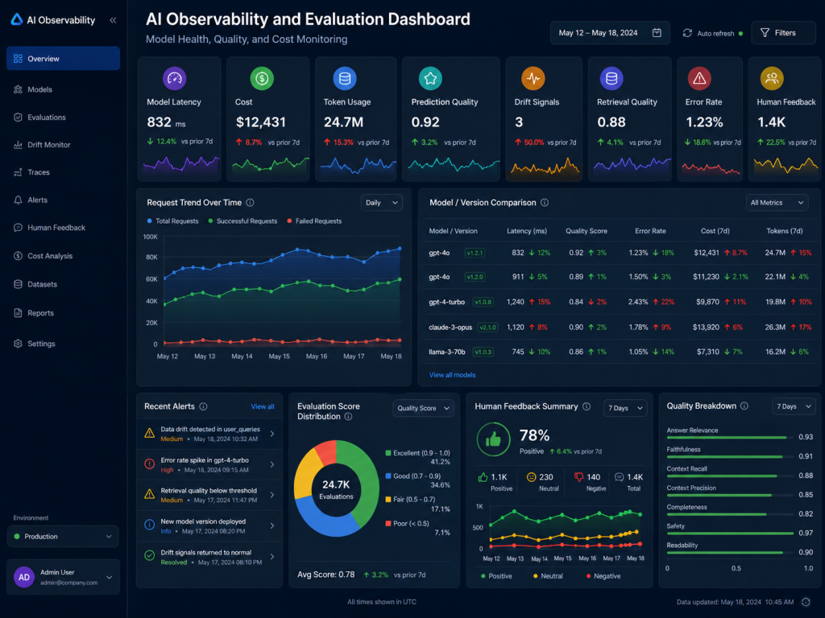Open New model version deployed alert
This screenshot has width=825, height=618.
click(x=209, y=525)
